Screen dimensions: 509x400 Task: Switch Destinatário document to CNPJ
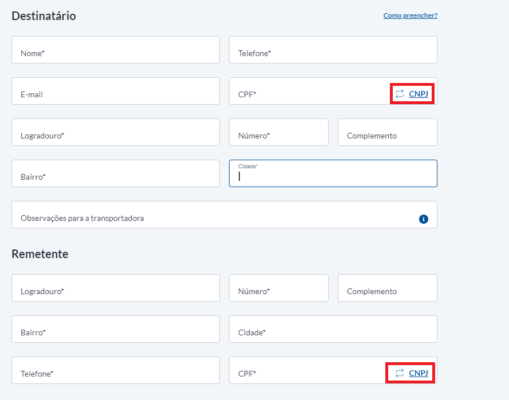[x=419, y=94]
